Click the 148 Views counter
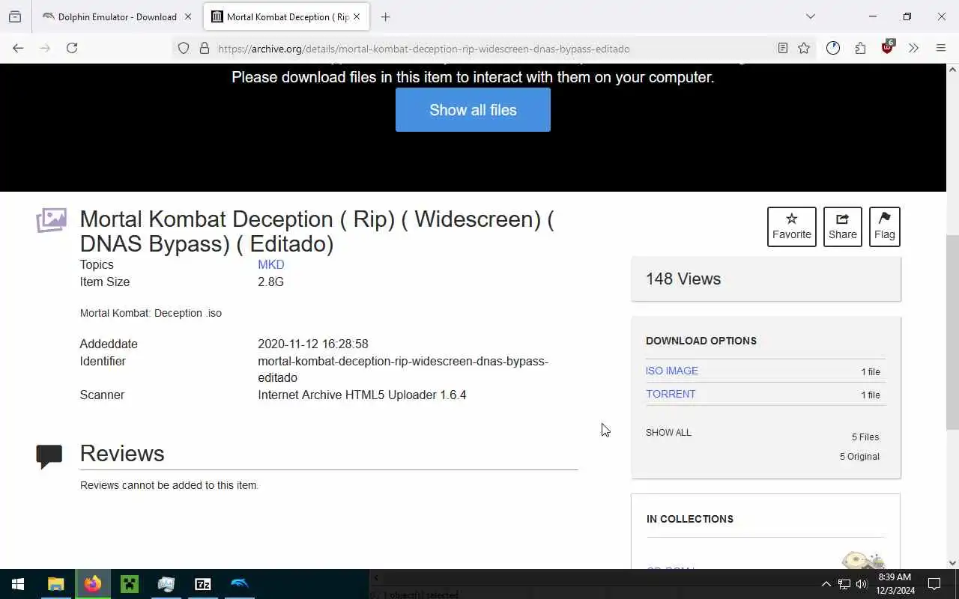This screenshot has height=599, width=959. point(683,279)
